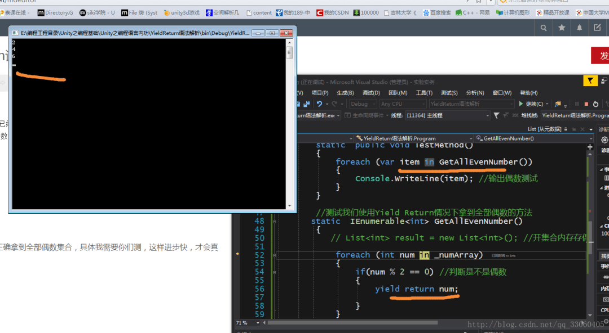
Task: Open the 调试(D) menu
Action: point(371,93)
